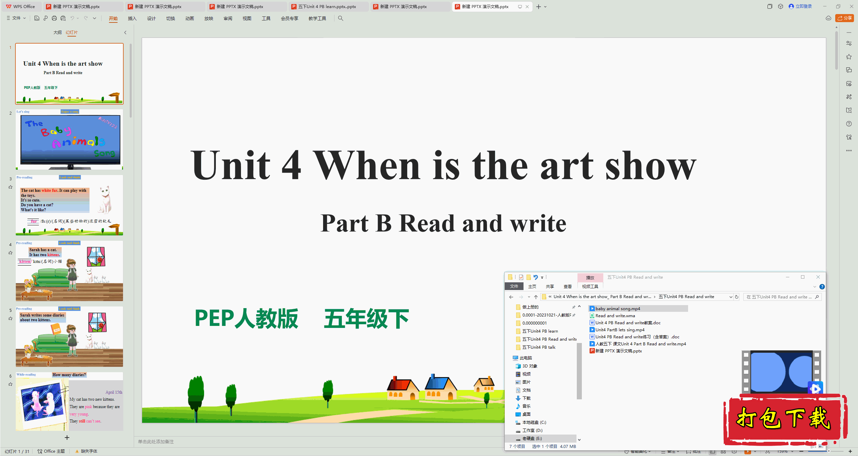Select slide 2 Baby Animals Song thumbnail
Viewport: 858px width, 456px height.
point(69,139)
